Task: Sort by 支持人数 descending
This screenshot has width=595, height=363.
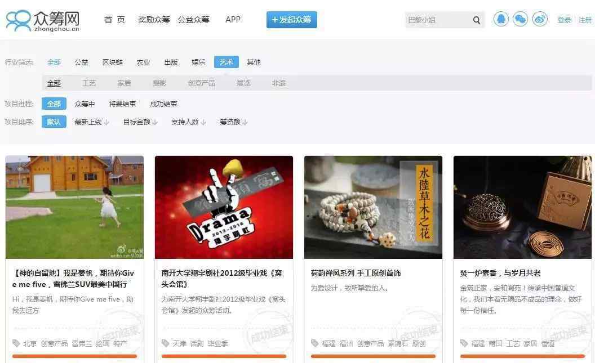Action: [189, 122]
